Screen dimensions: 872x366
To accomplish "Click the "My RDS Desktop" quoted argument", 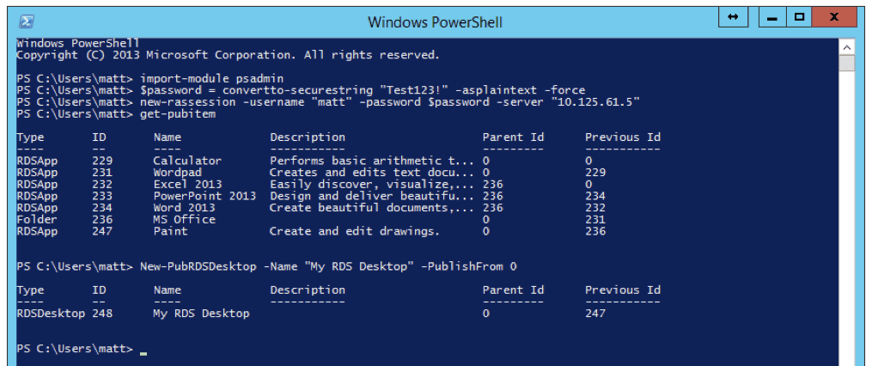I will point(361,266).
